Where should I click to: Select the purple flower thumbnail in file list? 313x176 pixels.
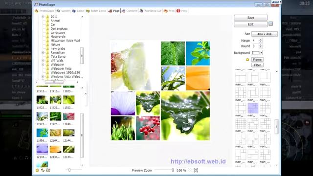point(42,149)
